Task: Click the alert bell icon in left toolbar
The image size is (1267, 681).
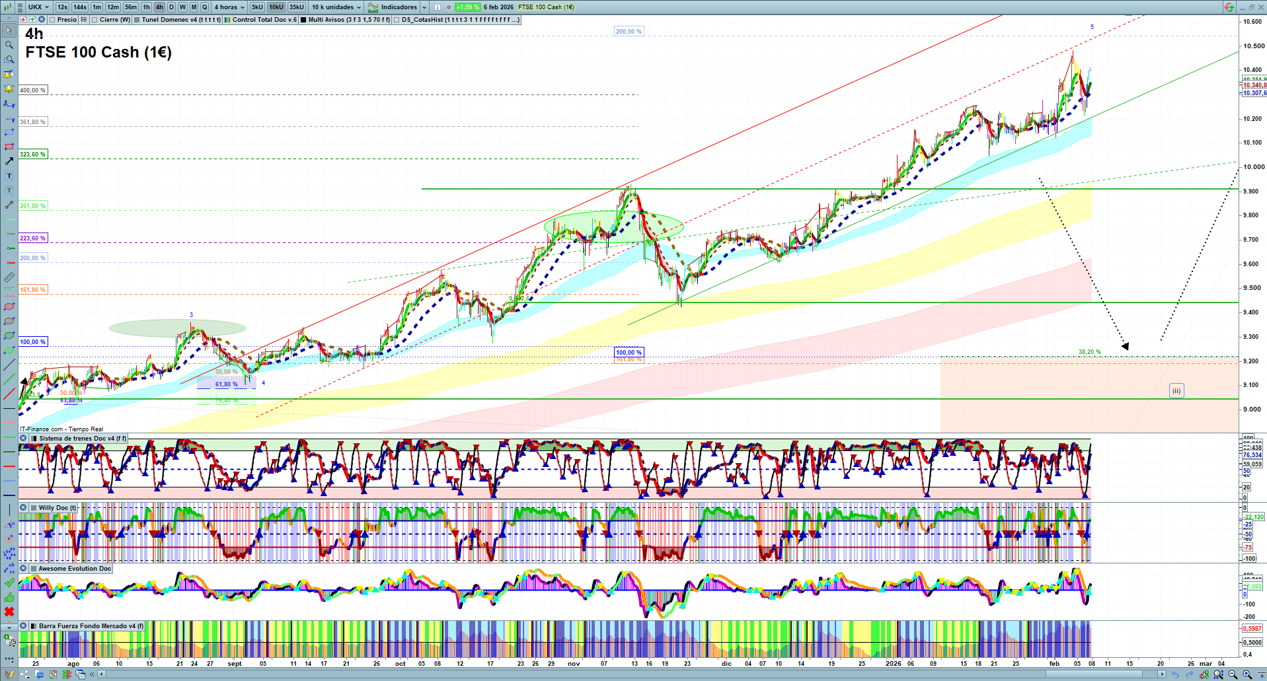Action: (9, 89)
